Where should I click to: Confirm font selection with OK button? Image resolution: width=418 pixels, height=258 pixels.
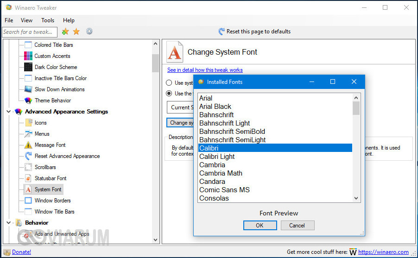[x=260, y=226]
